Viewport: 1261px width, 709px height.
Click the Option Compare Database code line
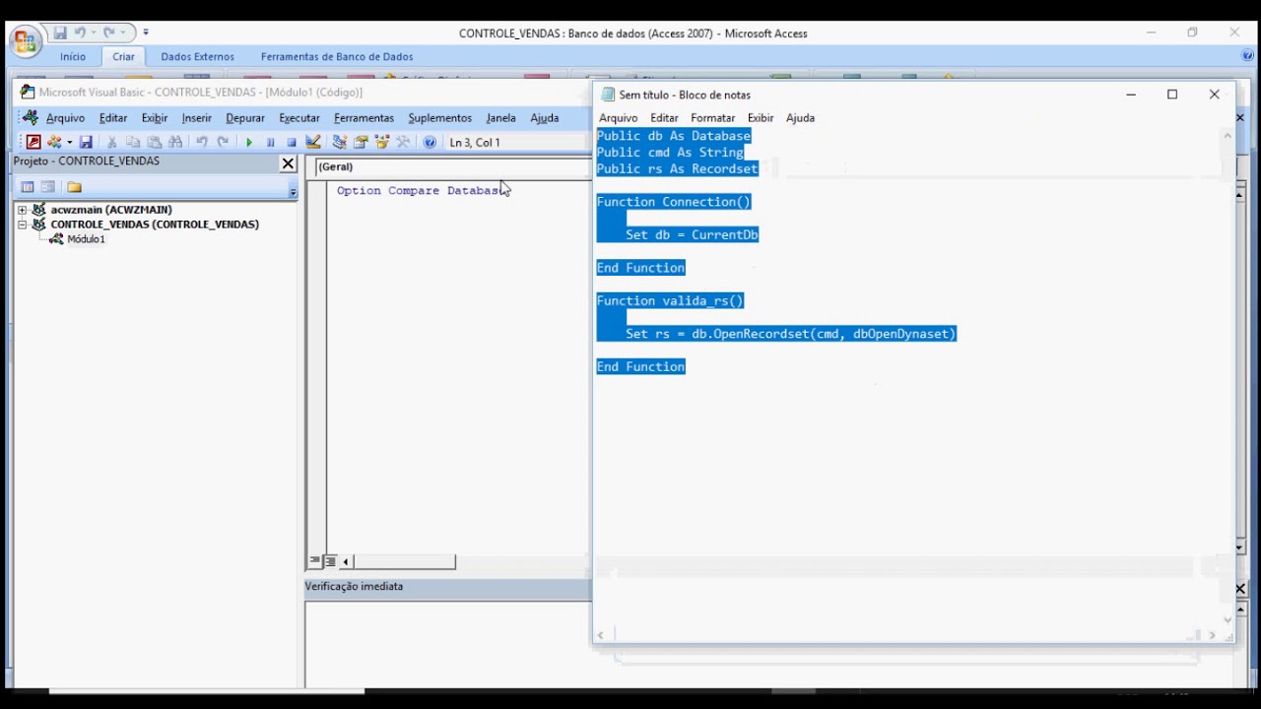coord(421,191)
